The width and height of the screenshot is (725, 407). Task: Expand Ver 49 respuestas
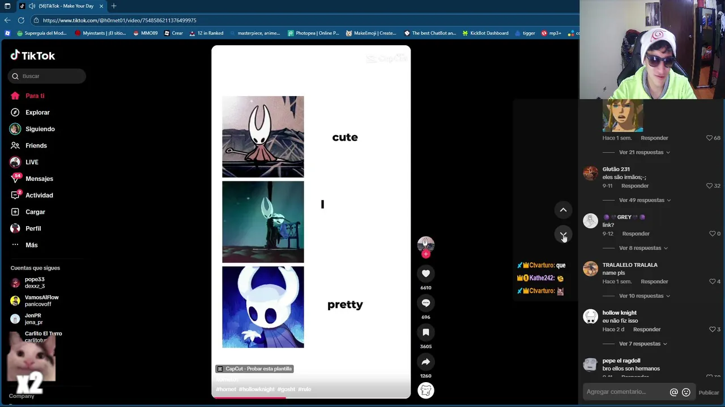click(x=645, y=200)
